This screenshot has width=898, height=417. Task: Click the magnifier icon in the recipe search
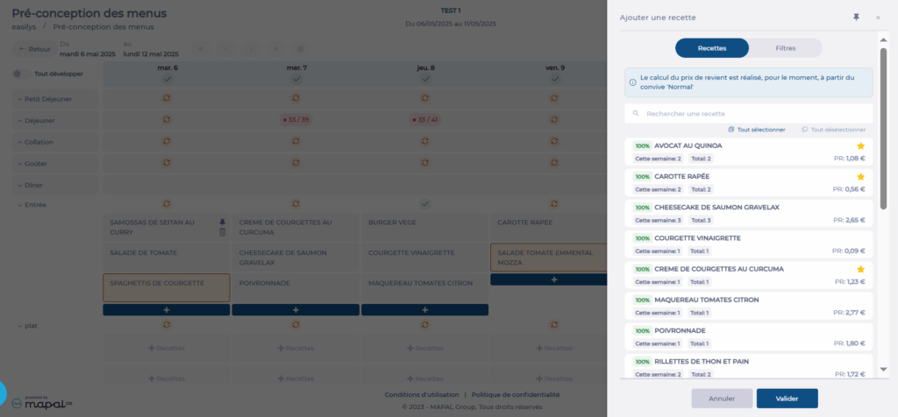tap(636, 114)
